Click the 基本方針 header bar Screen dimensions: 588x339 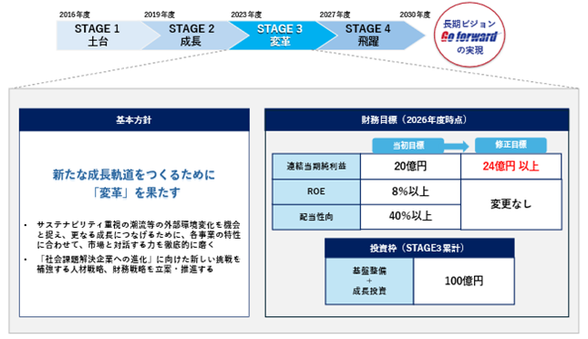[x=134, y=120]
